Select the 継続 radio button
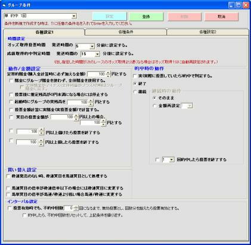Image resolution: width=251 pixels, height=245 pixels. [x=135, y=92]
